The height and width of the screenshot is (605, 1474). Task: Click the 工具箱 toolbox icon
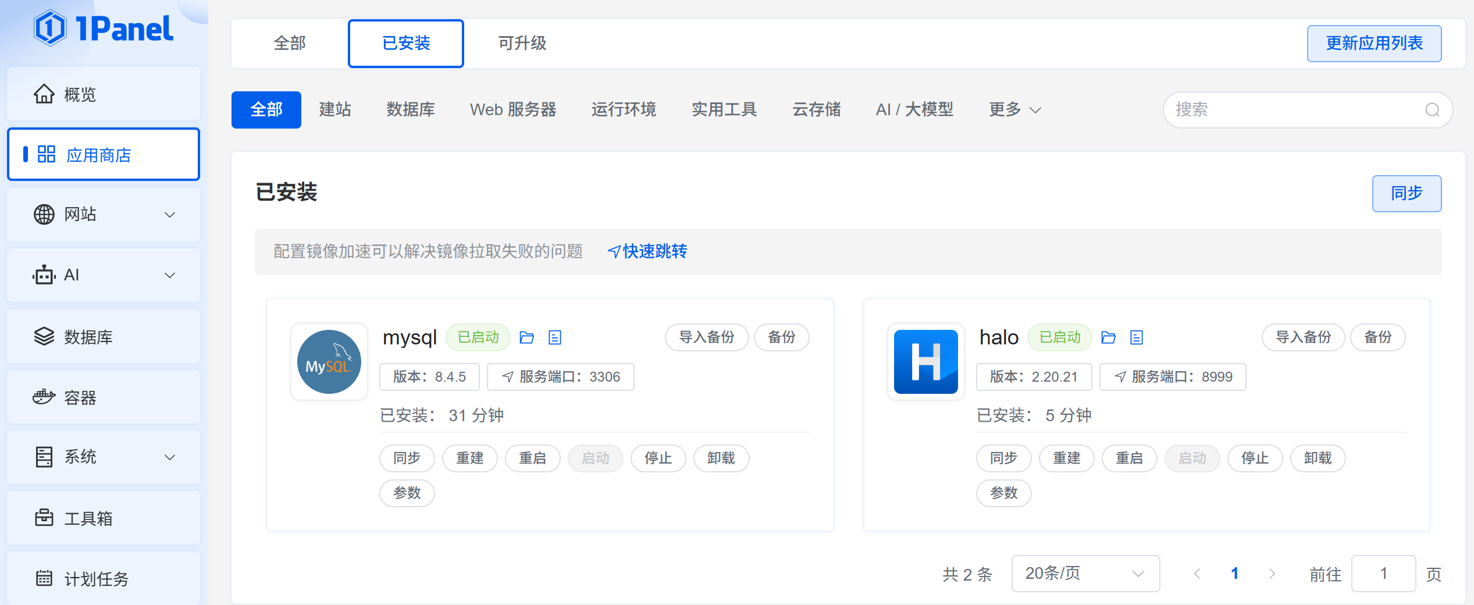[x=44, y=517]
